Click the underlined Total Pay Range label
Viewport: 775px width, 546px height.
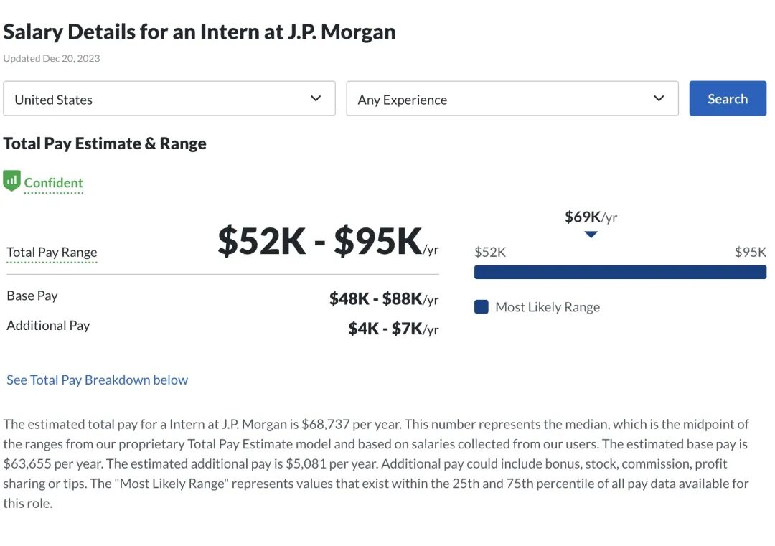(x=52, y=253)
